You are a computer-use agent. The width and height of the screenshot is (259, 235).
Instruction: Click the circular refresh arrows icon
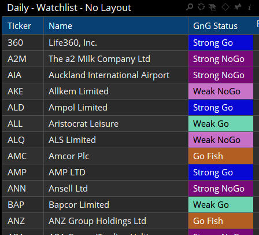point(201,7)
